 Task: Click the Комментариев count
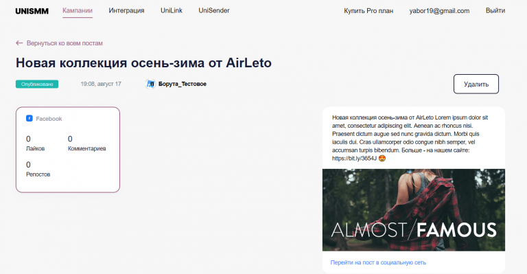(x=70, y=139)
